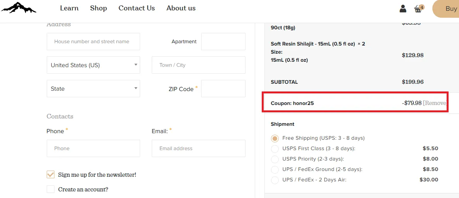Open the State dropdown
Viewport: 459px width, 198px height.
[93, 89]
